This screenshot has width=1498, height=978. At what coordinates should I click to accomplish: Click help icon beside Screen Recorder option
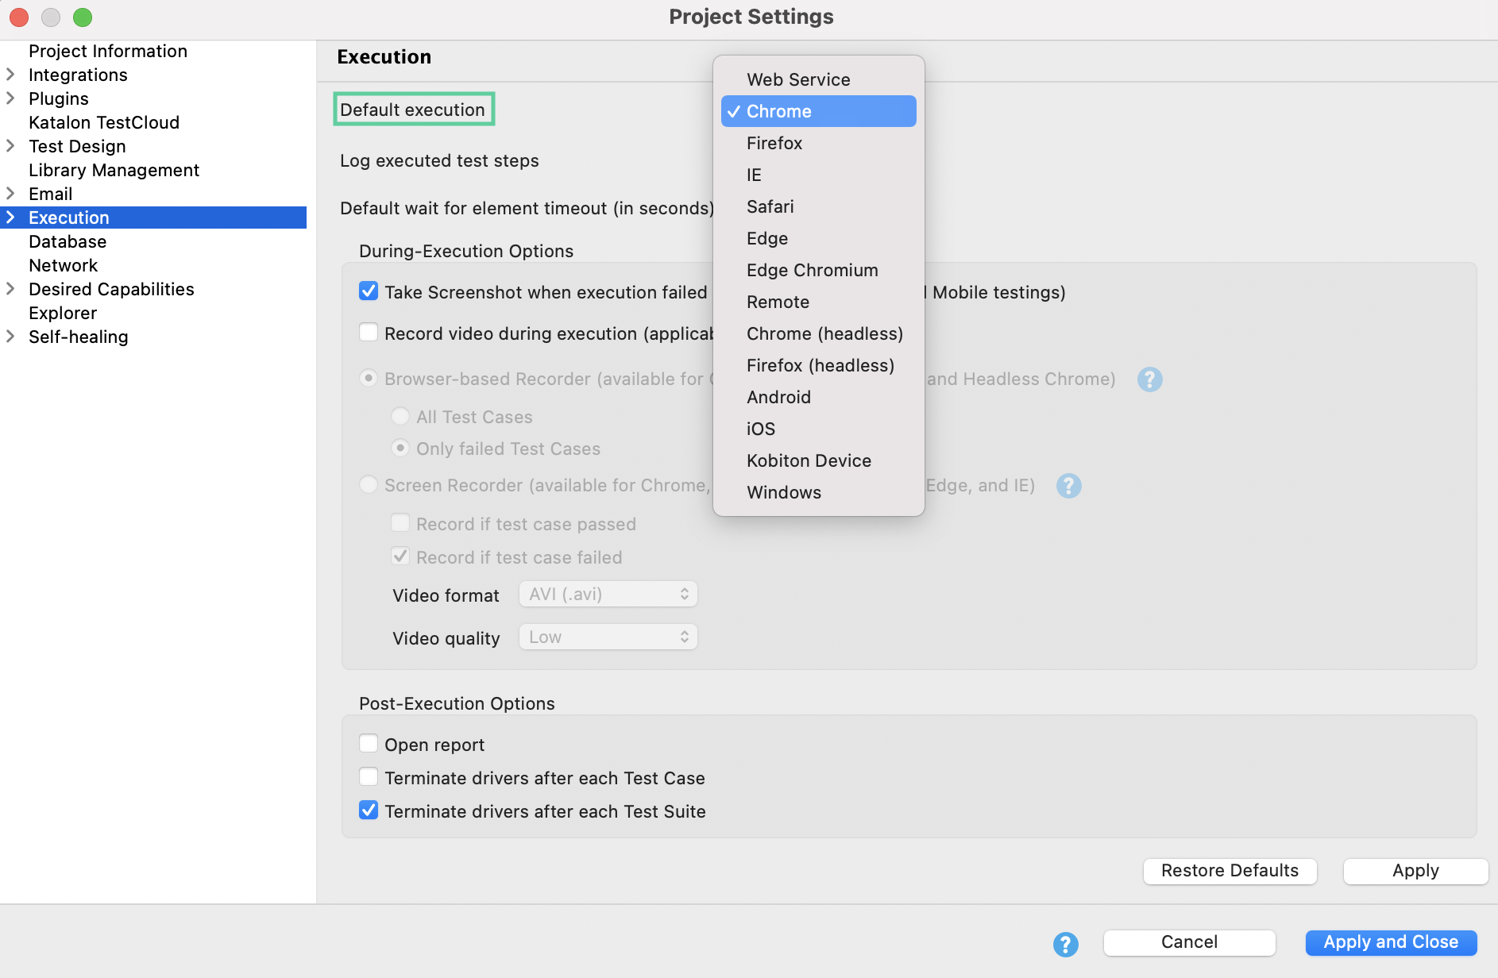(1068, 486)
